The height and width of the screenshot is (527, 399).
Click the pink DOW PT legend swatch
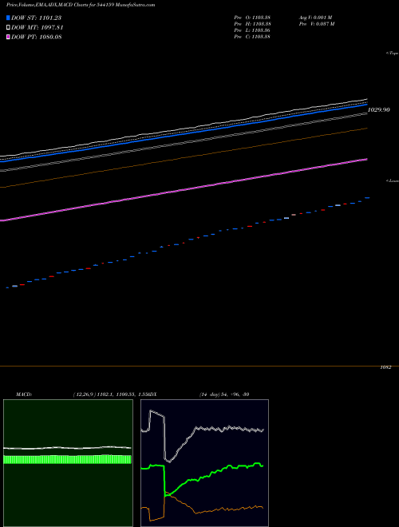[x=8, y=37]
